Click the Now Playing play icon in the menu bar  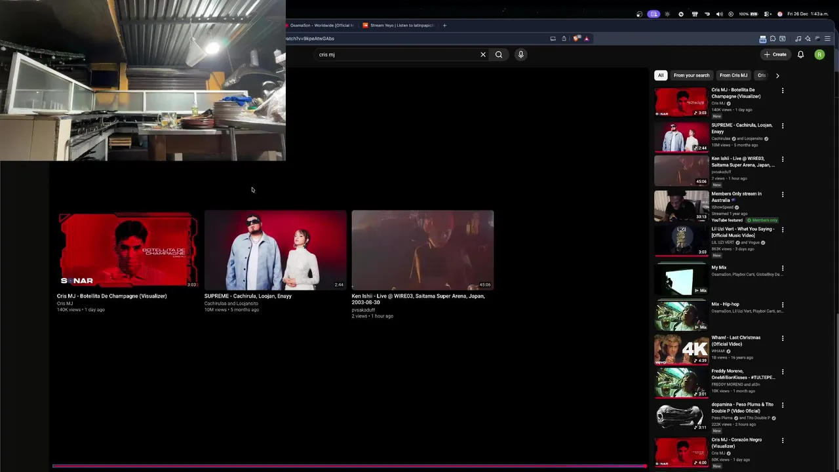731,14
